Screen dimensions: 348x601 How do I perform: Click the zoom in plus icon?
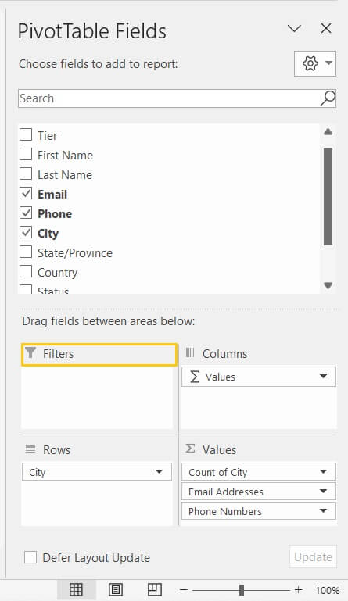pyautogui.click(x=299, y=590)
